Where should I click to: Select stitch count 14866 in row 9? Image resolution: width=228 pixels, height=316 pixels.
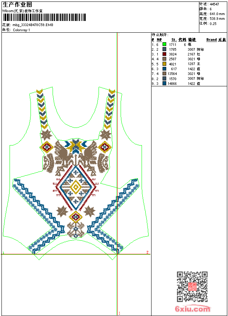172,84
